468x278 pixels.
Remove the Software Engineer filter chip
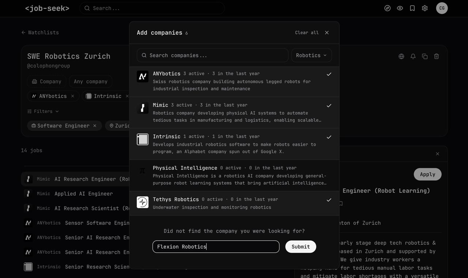[95, 126]
